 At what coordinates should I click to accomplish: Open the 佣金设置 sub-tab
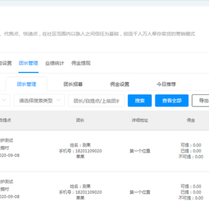pos(119,84)
